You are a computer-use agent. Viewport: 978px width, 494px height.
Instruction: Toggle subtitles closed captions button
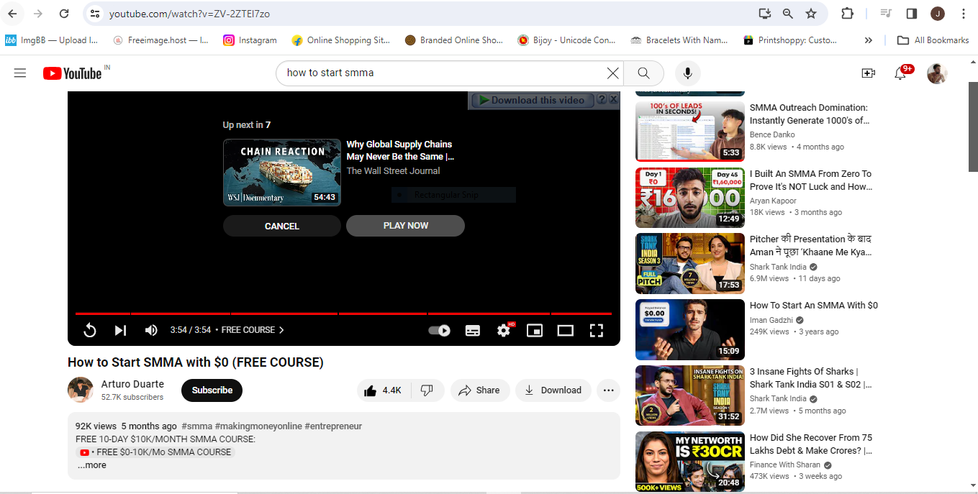[x=473, y=330]
